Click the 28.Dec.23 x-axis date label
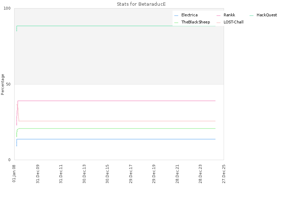Viewport: 284px width, 213px height. click(200, 174)
